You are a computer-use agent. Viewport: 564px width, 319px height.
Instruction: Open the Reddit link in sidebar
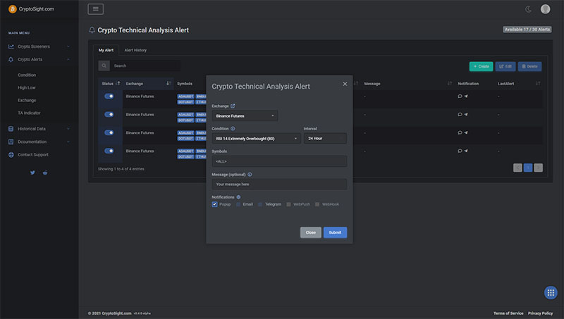[x=46, y=172]
